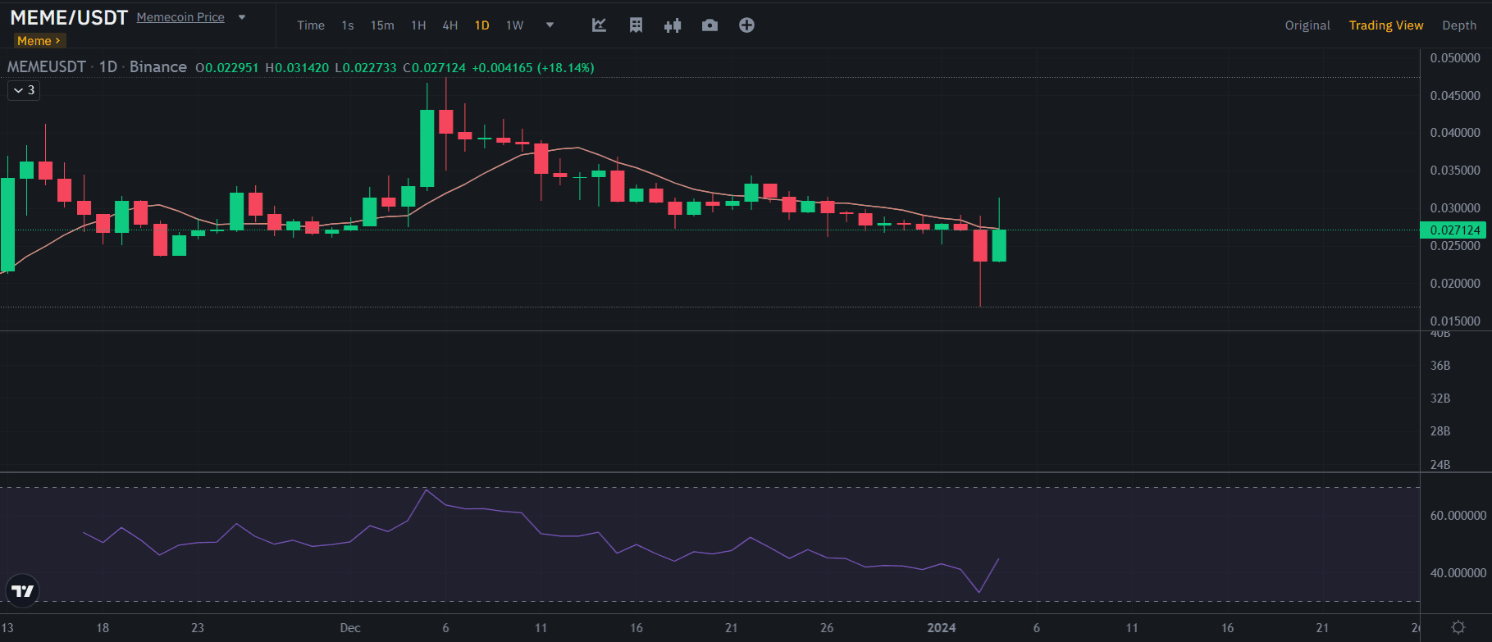Viewport: 1492px width, 642px height.
Task: Open more time intervals dropdown arrow
Action: (x=550, y=25)
